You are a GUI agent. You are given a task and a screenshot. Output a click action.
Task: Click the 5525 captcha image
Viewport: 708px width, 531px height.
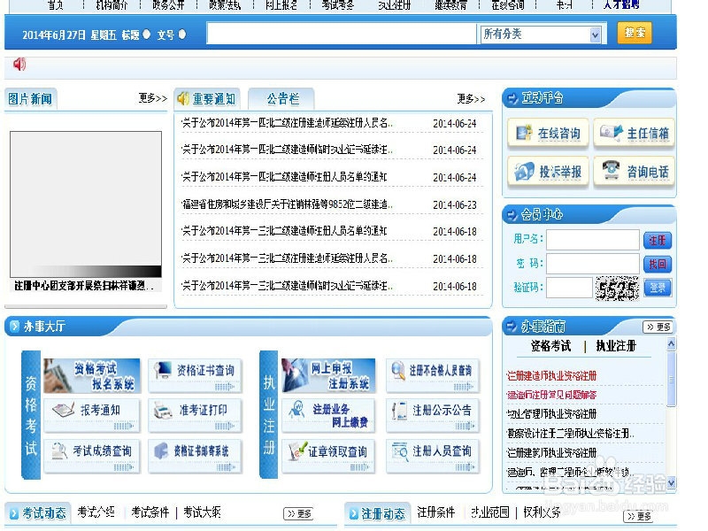(617, 289)
